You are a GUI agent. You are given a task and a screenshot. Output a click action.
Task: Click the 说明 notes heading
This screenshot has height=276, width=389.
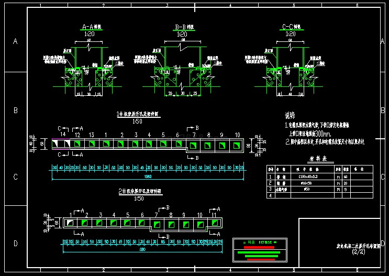click(290, 115)
